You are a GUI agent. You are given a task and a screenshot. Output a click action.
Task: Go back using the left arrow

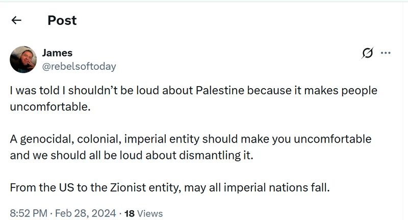click(16, 20)
